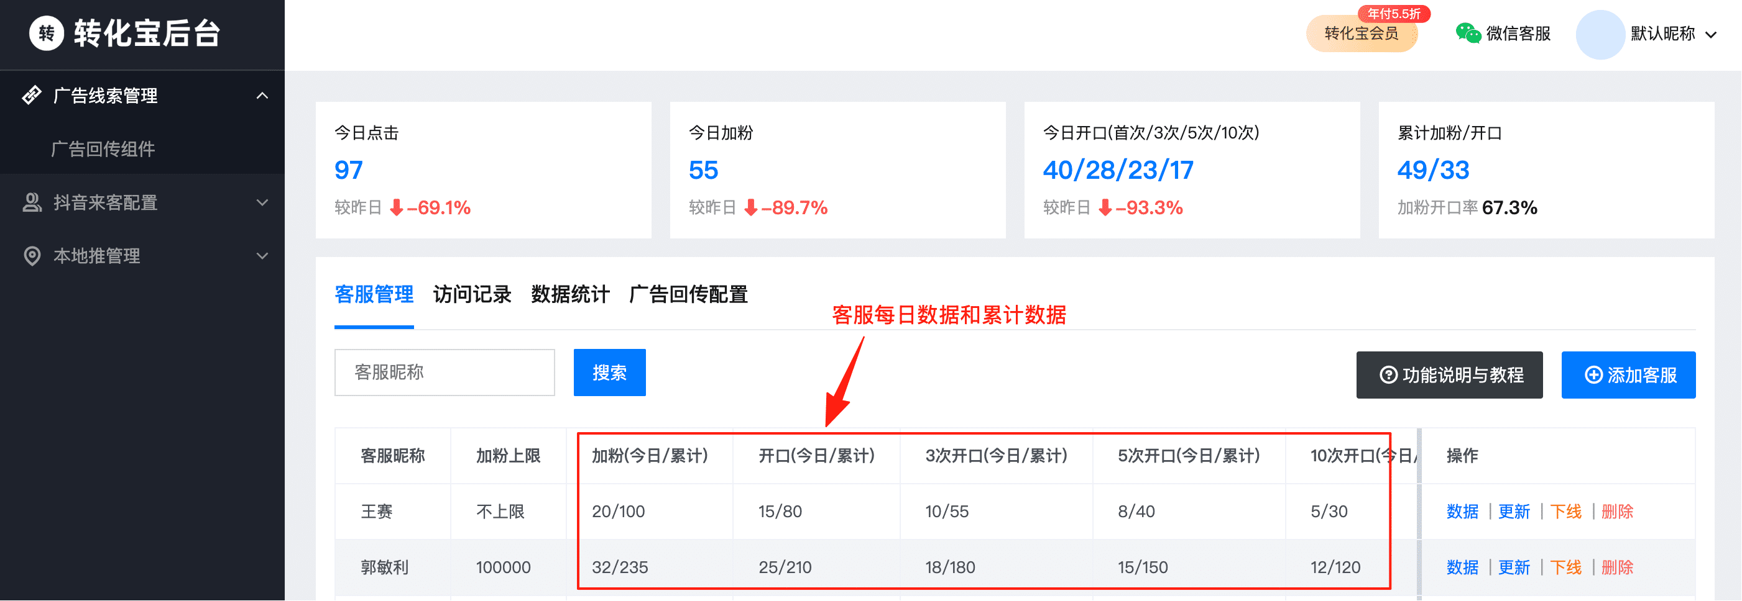
Task: Click the plus icon in 添加客服
Action: 1593,375
